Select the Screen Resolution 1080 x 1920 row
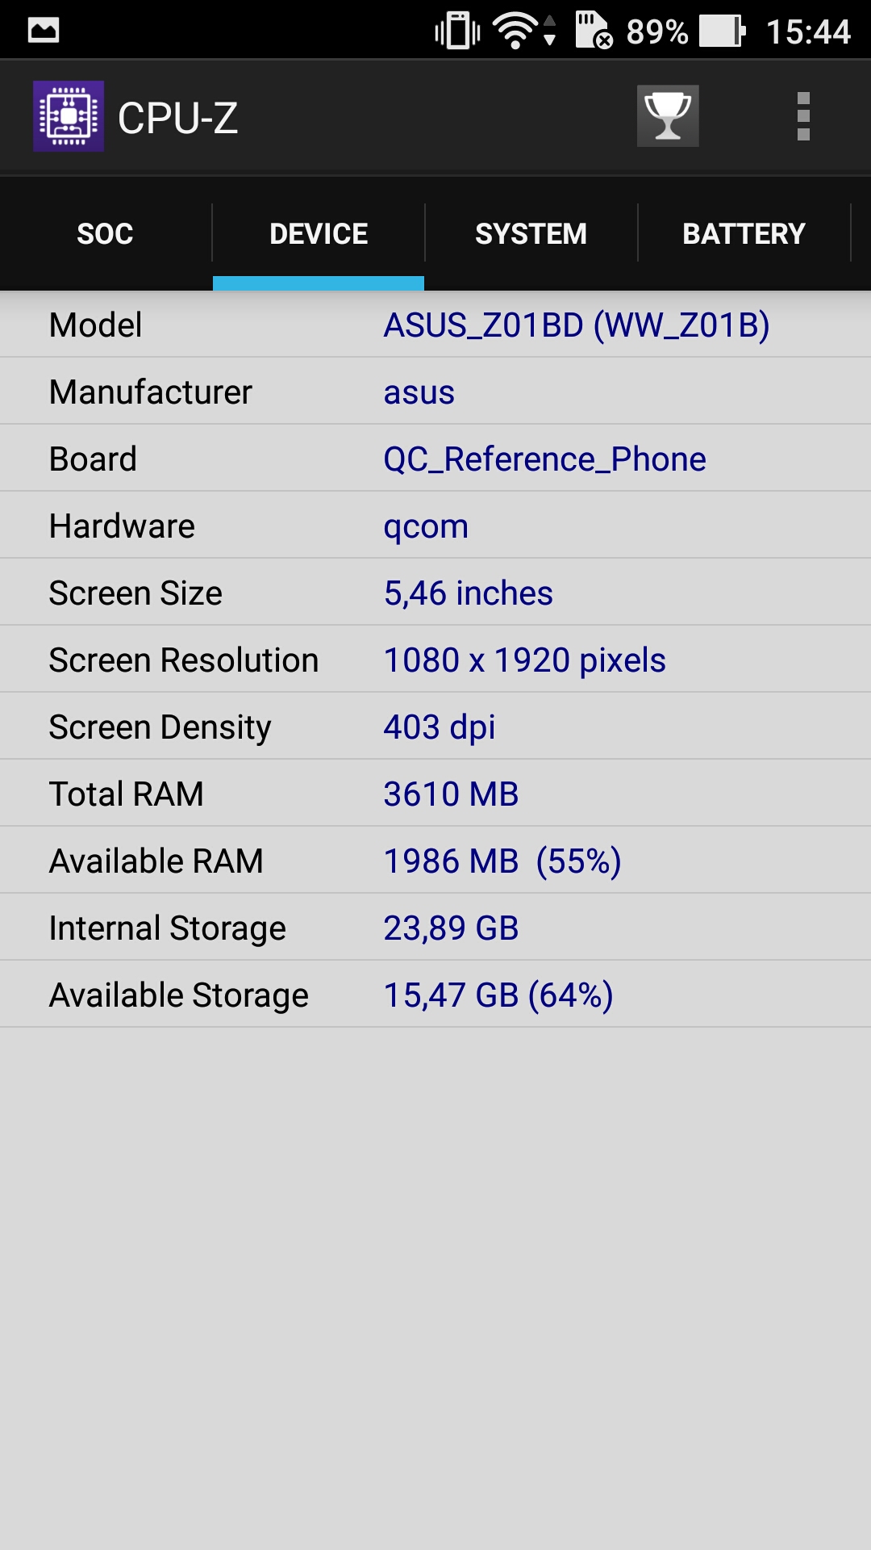The height and width of the screenshot is (1550, 871). (435, 660)
